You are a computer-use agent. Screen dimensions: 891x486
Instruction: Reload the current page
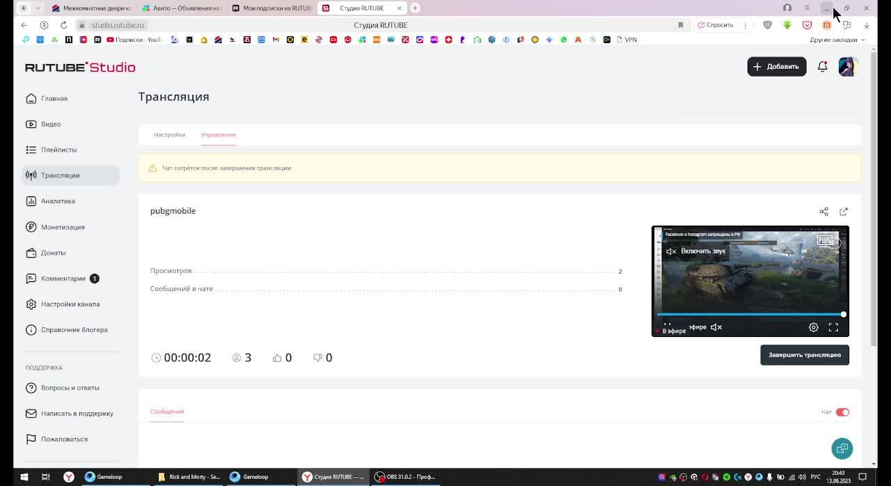[63, 25]
